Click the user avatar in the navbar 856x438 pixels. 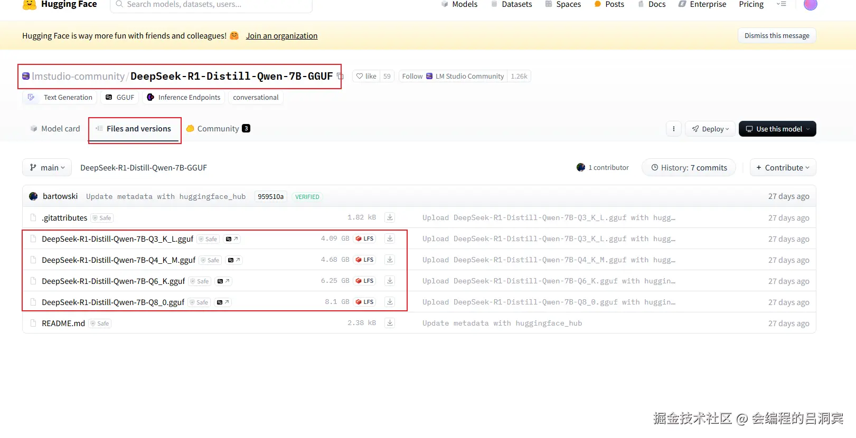point(810,4)
